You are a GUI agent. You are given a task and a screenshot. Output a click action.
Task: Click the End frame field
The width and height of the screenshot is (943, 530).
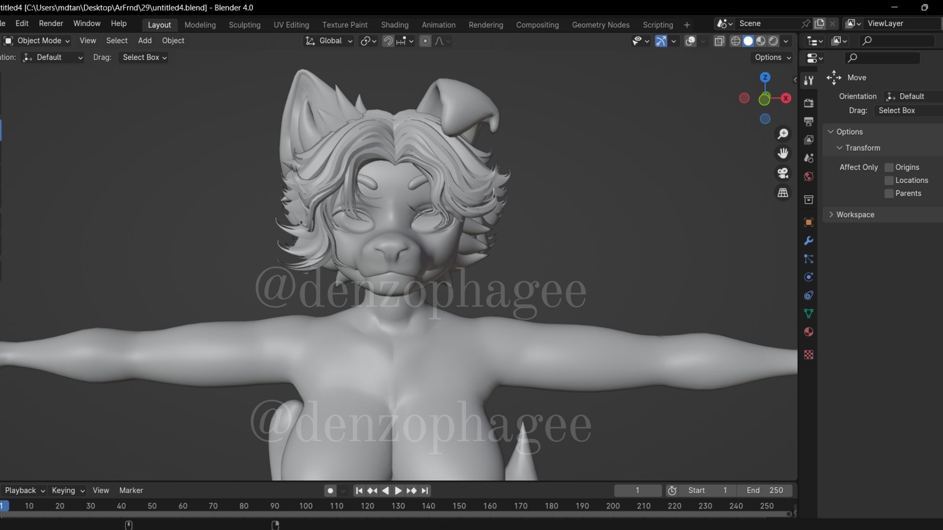pyautogui.click(x=764, y=490)
